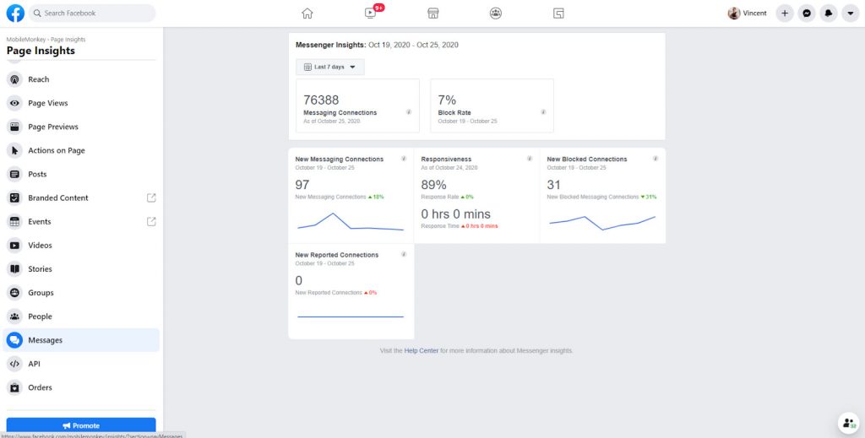865x438 pixels.
Task: Open Branded Content in sidebar
Action: [x=81, y=197]
